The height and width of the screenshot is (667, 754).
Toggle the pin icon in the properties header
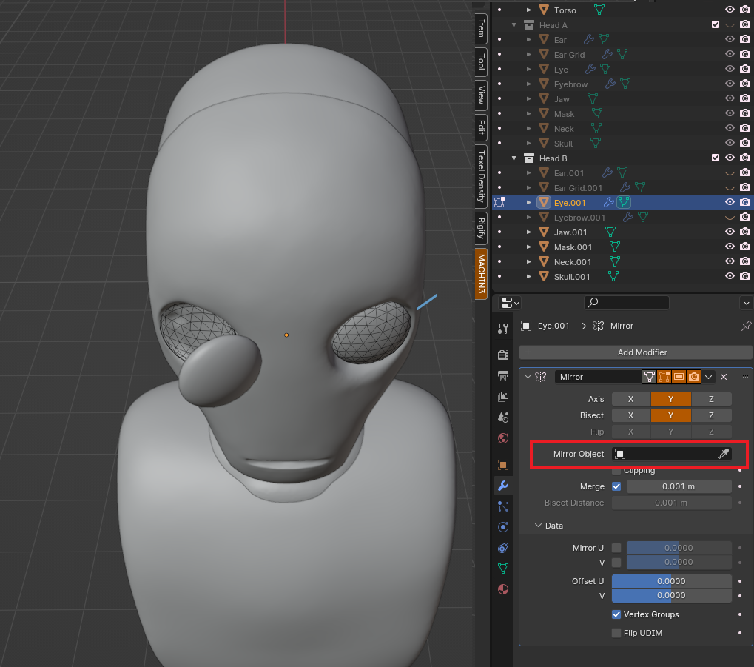746,326
